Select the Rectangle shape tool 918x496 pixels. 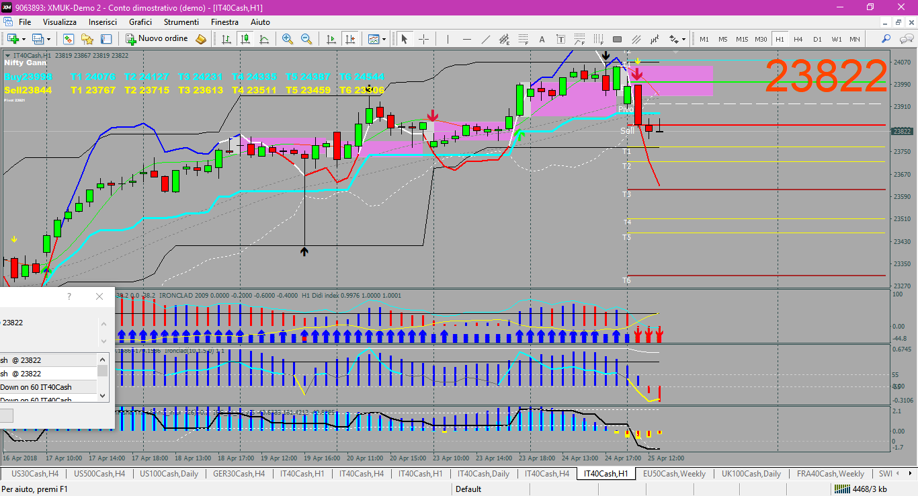tap(617, 39)
